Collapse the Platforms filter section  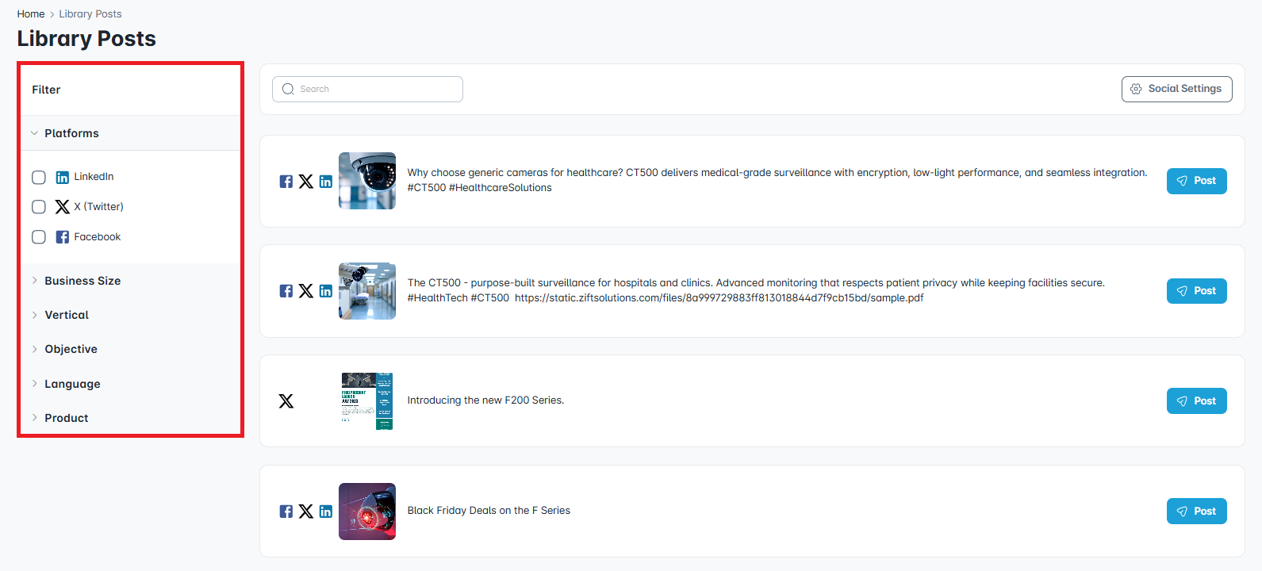pos(71,133)
